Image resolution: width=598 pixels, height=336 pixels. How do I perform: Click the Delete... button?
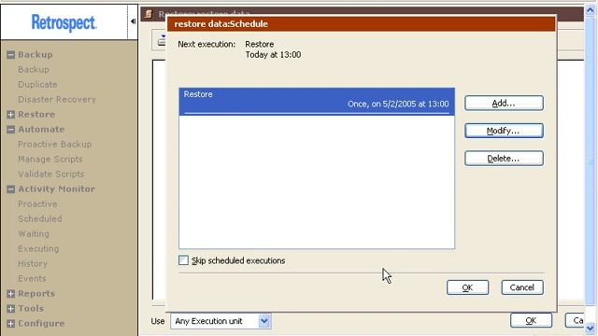504,159
